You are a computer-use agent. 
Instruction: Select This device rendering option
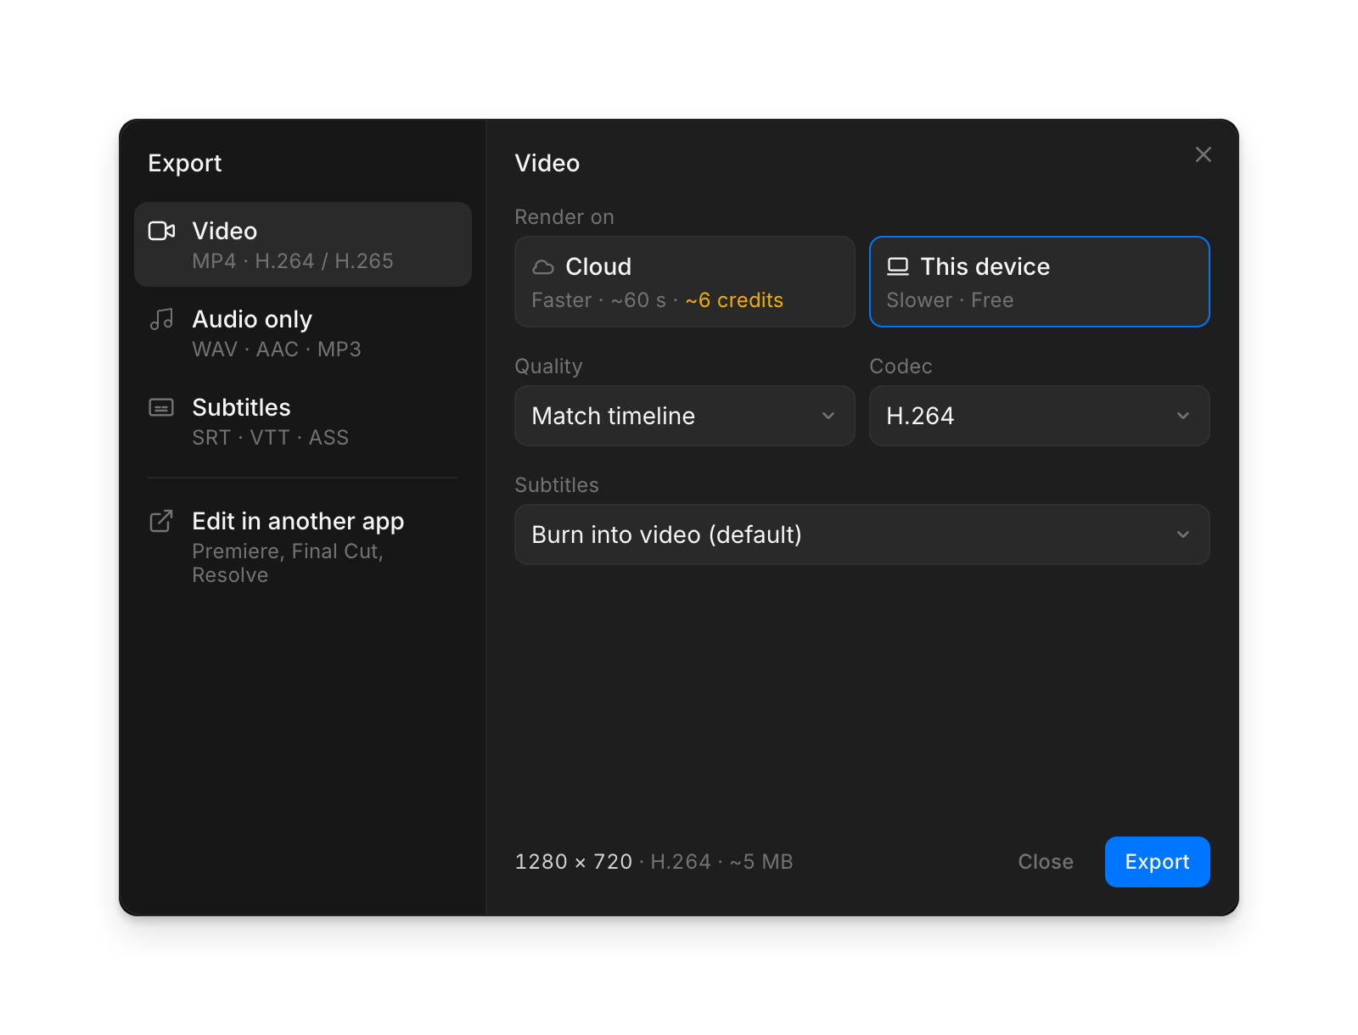tap(1039, 282)
